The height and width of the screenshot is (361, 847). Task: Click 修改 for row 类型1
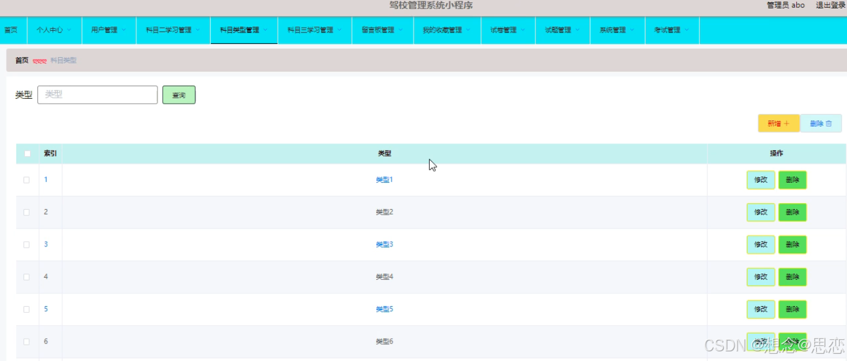point(761,180)
